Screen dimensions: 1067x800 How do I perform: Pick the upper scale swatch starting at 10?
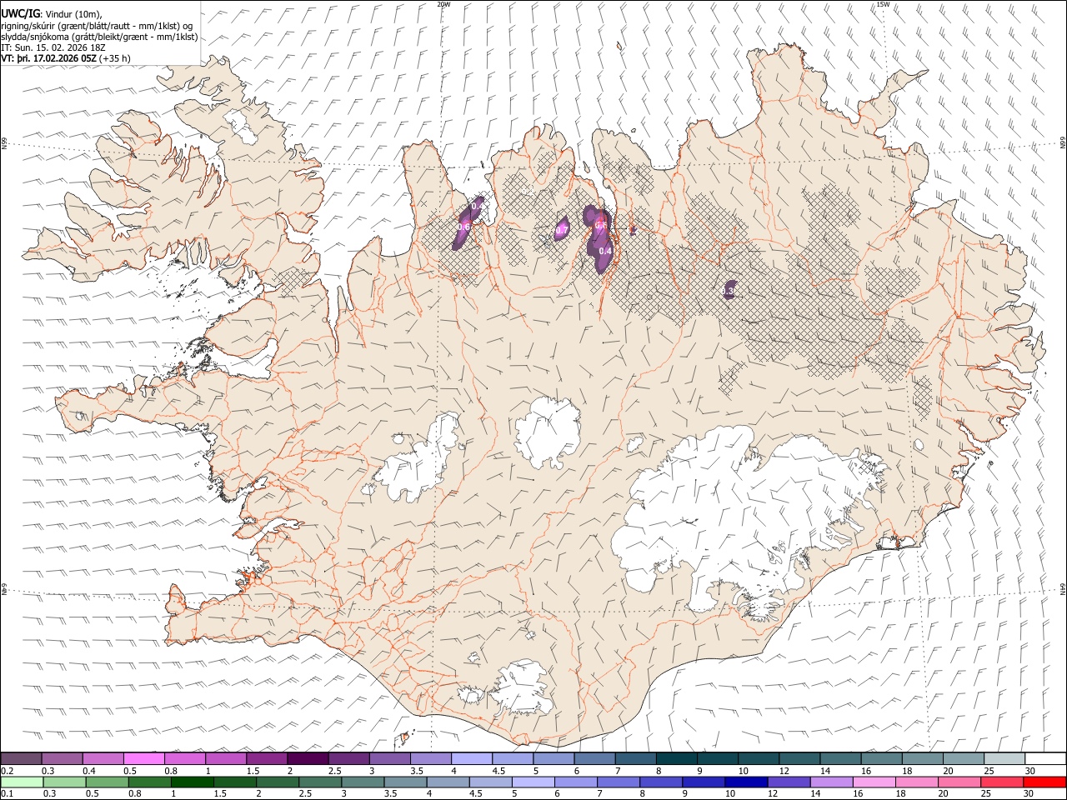[x=758, y=758]
